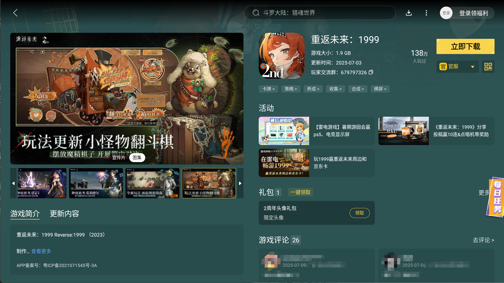Screen dimensions: 504x283
Task: Open the 横屏 category tag
Action: point(380,89)
